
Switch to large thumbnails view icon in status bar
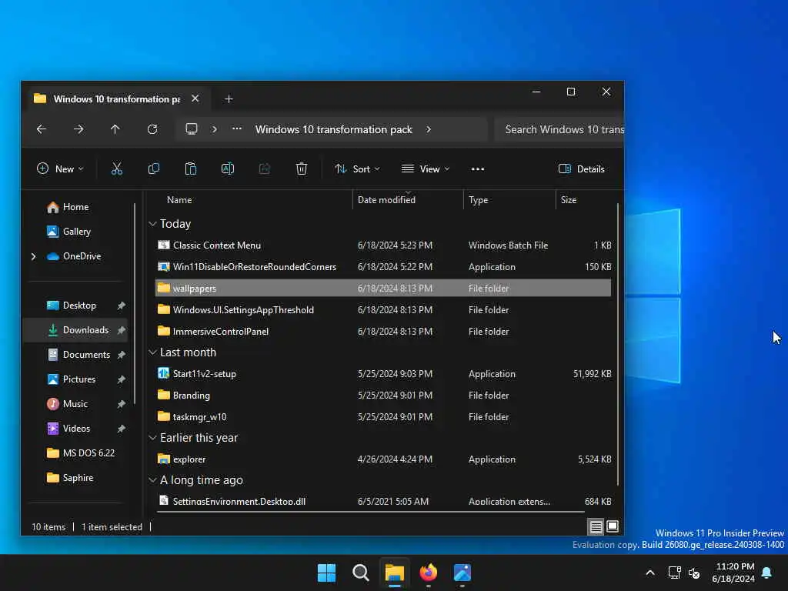pos(613,526)
